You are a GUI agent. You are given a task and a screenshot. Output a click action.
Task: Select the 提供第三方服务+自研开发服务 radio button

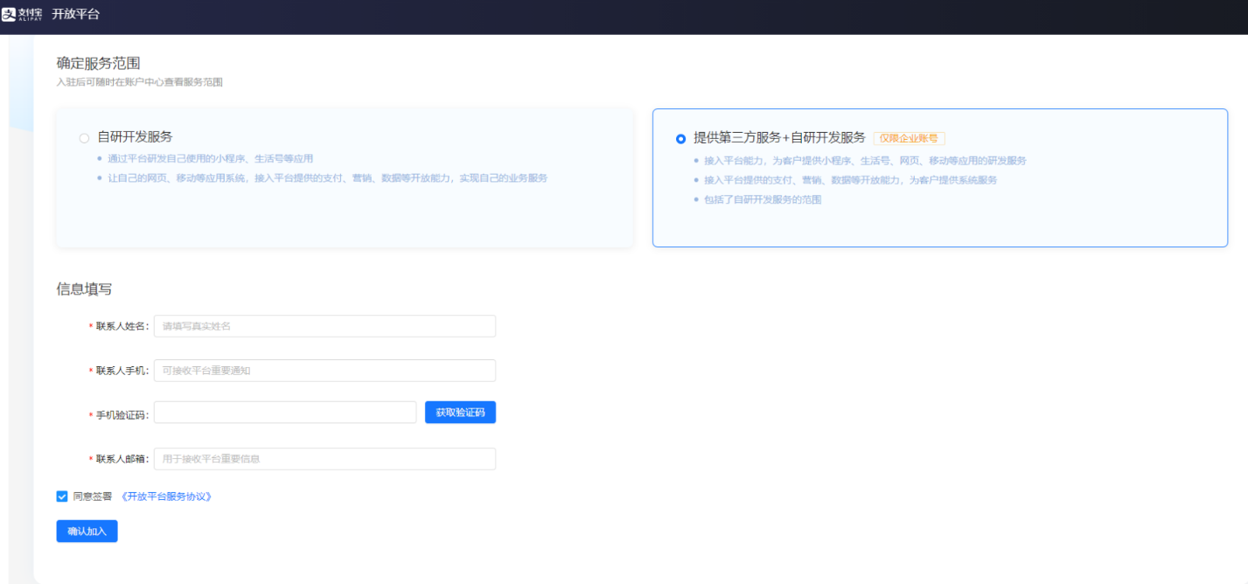coord(680,139)
